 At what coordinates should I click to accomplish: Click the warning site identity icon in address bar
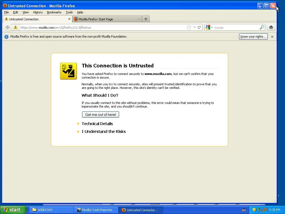pos(16,27)
